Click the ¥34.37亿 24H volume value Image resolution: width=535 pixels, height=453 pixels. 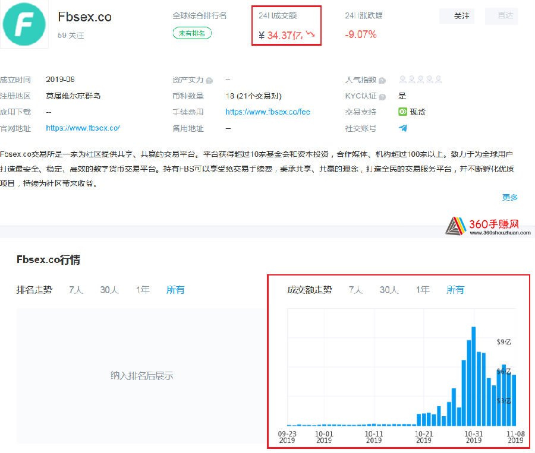point(280,35)
